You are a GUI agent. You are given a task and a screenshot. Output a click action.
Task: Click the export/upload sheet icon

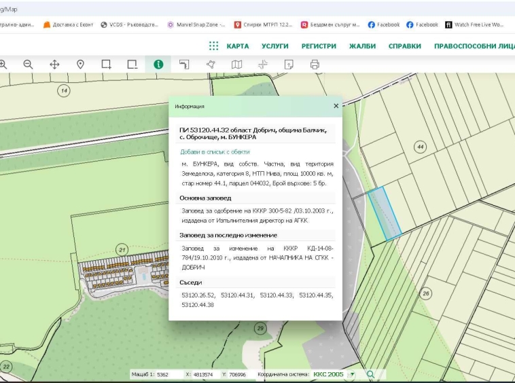click(x=289, y=65)
